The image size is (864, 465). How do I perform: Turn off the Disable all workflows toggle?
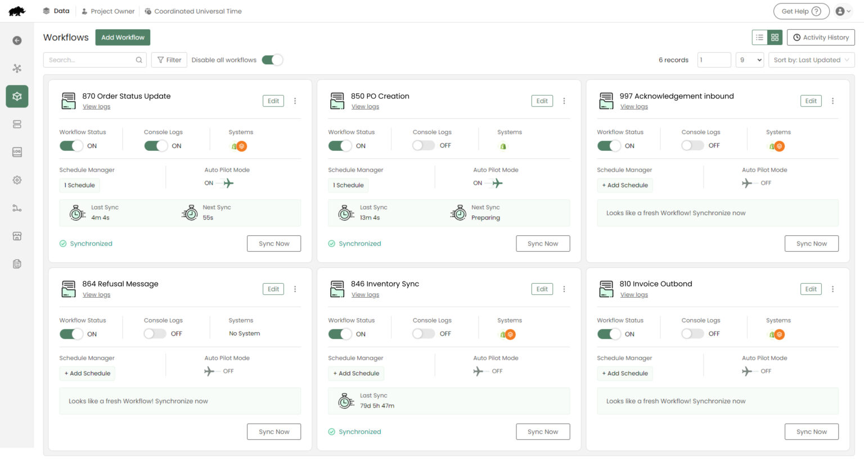click(272, 59)
